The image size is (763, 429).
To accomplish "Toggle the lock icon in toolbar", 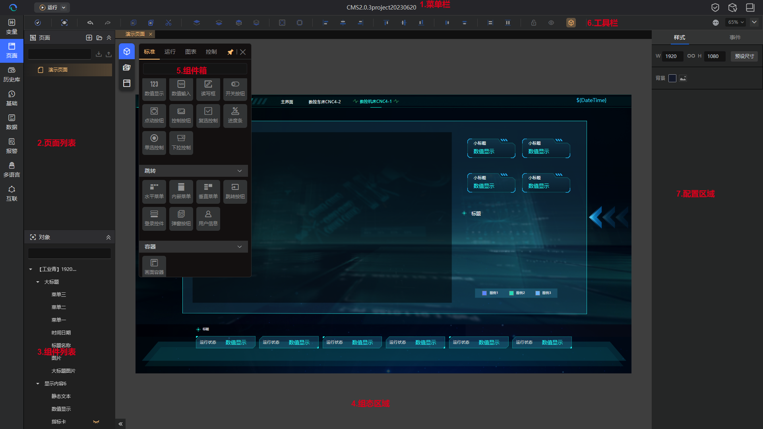I will (x=534, y=23).
